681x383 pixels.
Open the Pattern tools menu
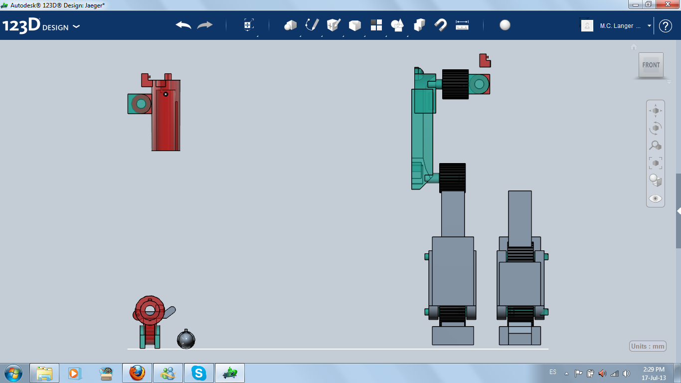click(376, 25)
